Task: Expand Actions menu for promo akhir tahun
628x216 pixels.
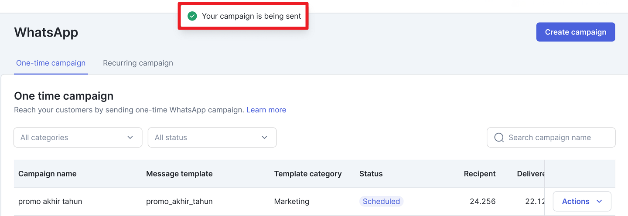Action: [582, 202]
